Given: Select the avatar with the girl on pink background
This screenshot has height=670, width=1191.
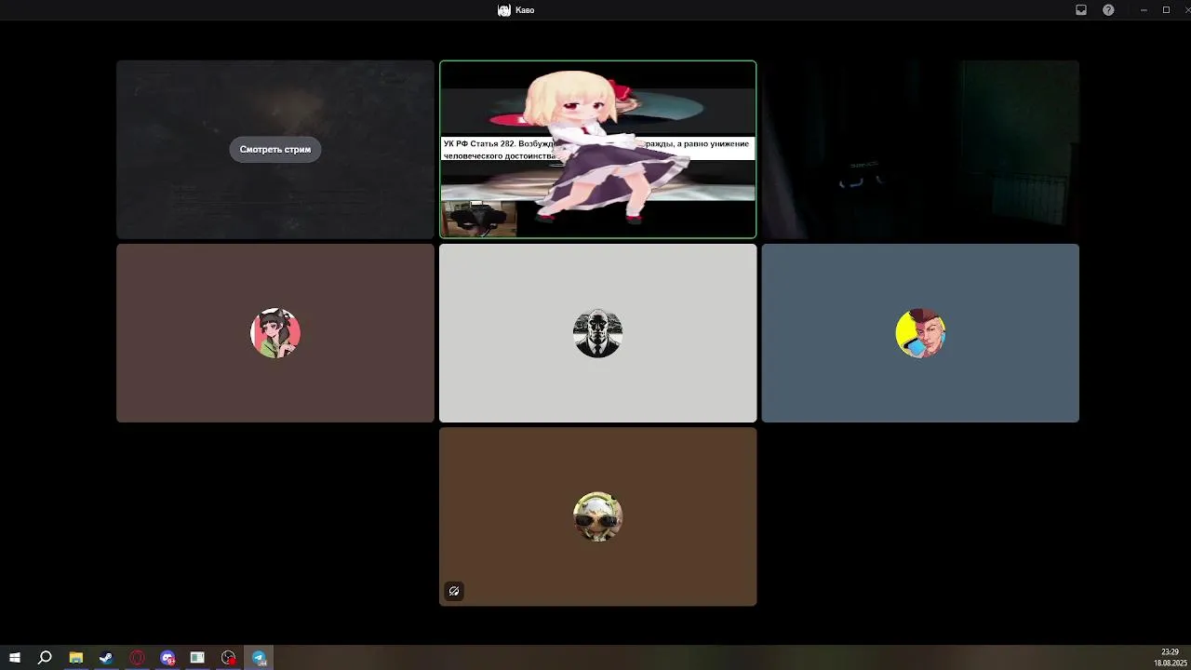Looking at the screenshot, I should click(275, 333).
